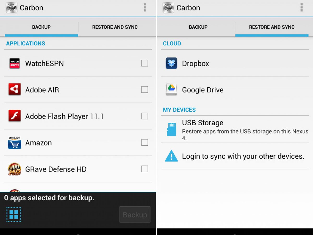Click the GRave Defense HD icon
Screen dimensions: 313x235
[15, 169]
